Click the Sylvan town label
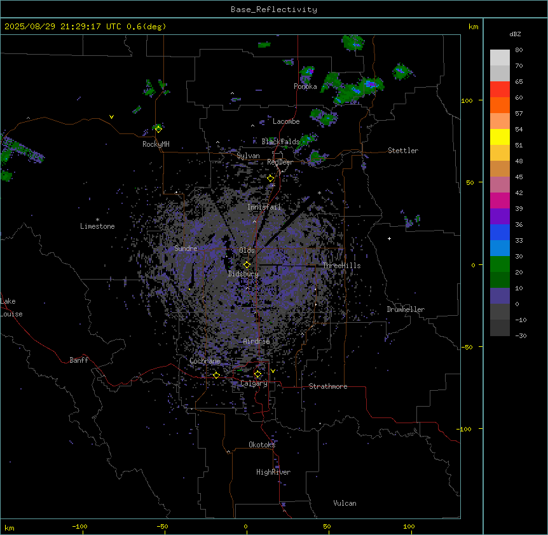Screen dimensions: 548x535 point(248,156)
